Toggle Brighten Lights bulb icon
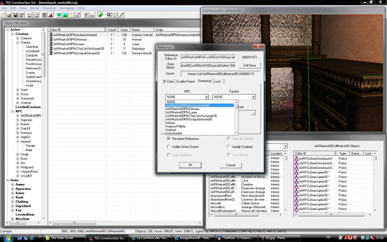387x242 pixels. [86, 15]
